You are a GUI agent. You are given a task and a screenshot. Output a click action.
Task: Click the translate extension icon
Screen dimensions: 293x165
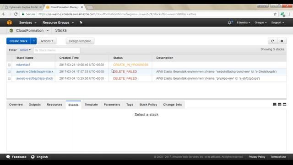[x=283, y=14]
